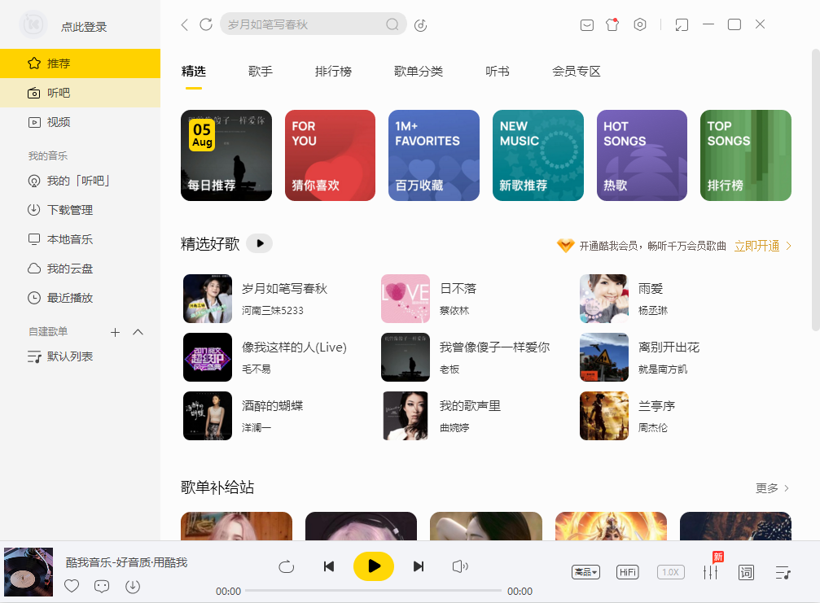Open NEW MUSIC 新歌推荐 card
Screen dimensions: 820x603
point(538,155)
